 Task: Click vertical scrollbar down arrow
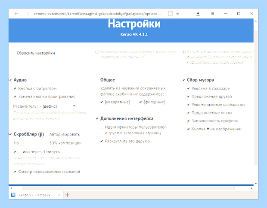click(x=256, y=184)
